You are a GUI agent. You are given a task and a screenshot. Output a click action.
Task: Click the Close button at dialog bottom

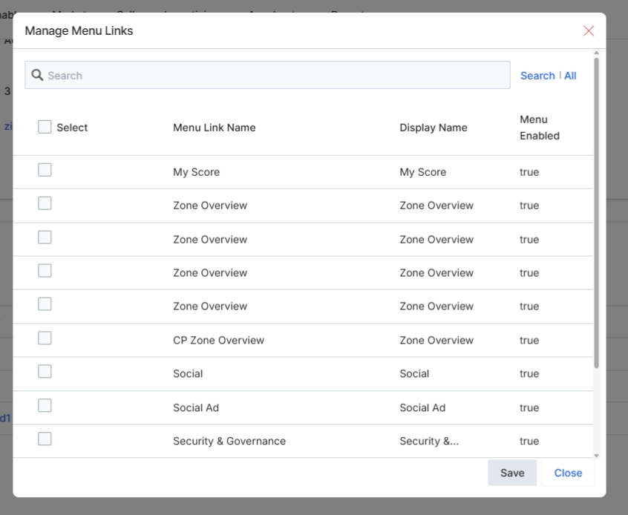coord(568,473)
